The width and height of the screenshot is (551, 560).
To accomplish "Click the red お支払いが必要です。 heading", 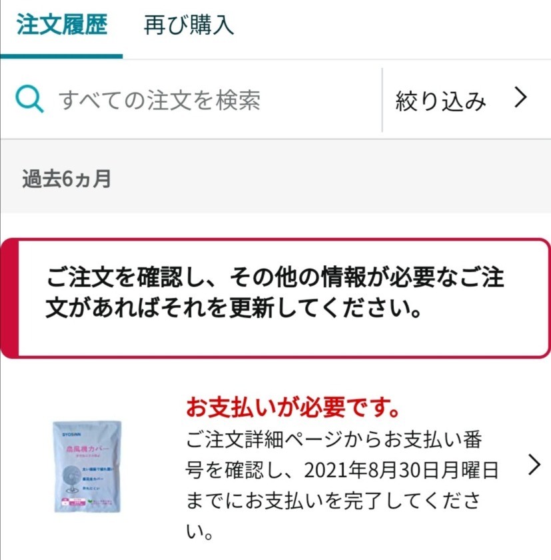I will click(x=292, y=407).
